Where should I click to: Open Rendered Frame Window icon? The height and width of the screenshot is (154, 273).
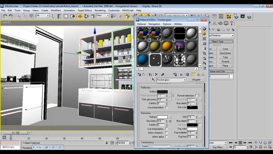click(x=243, y=17)
